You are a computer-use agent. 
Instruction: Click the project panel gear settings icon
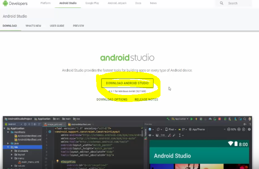pyautogui.click(x=34, y=124)
